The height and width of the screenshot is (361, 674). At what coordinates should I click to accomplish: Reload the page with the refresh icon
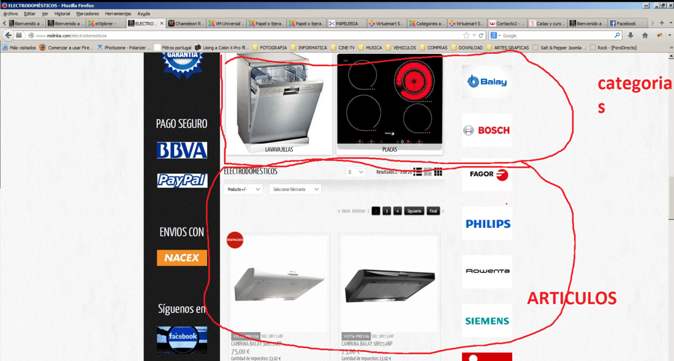click(482, 35)
